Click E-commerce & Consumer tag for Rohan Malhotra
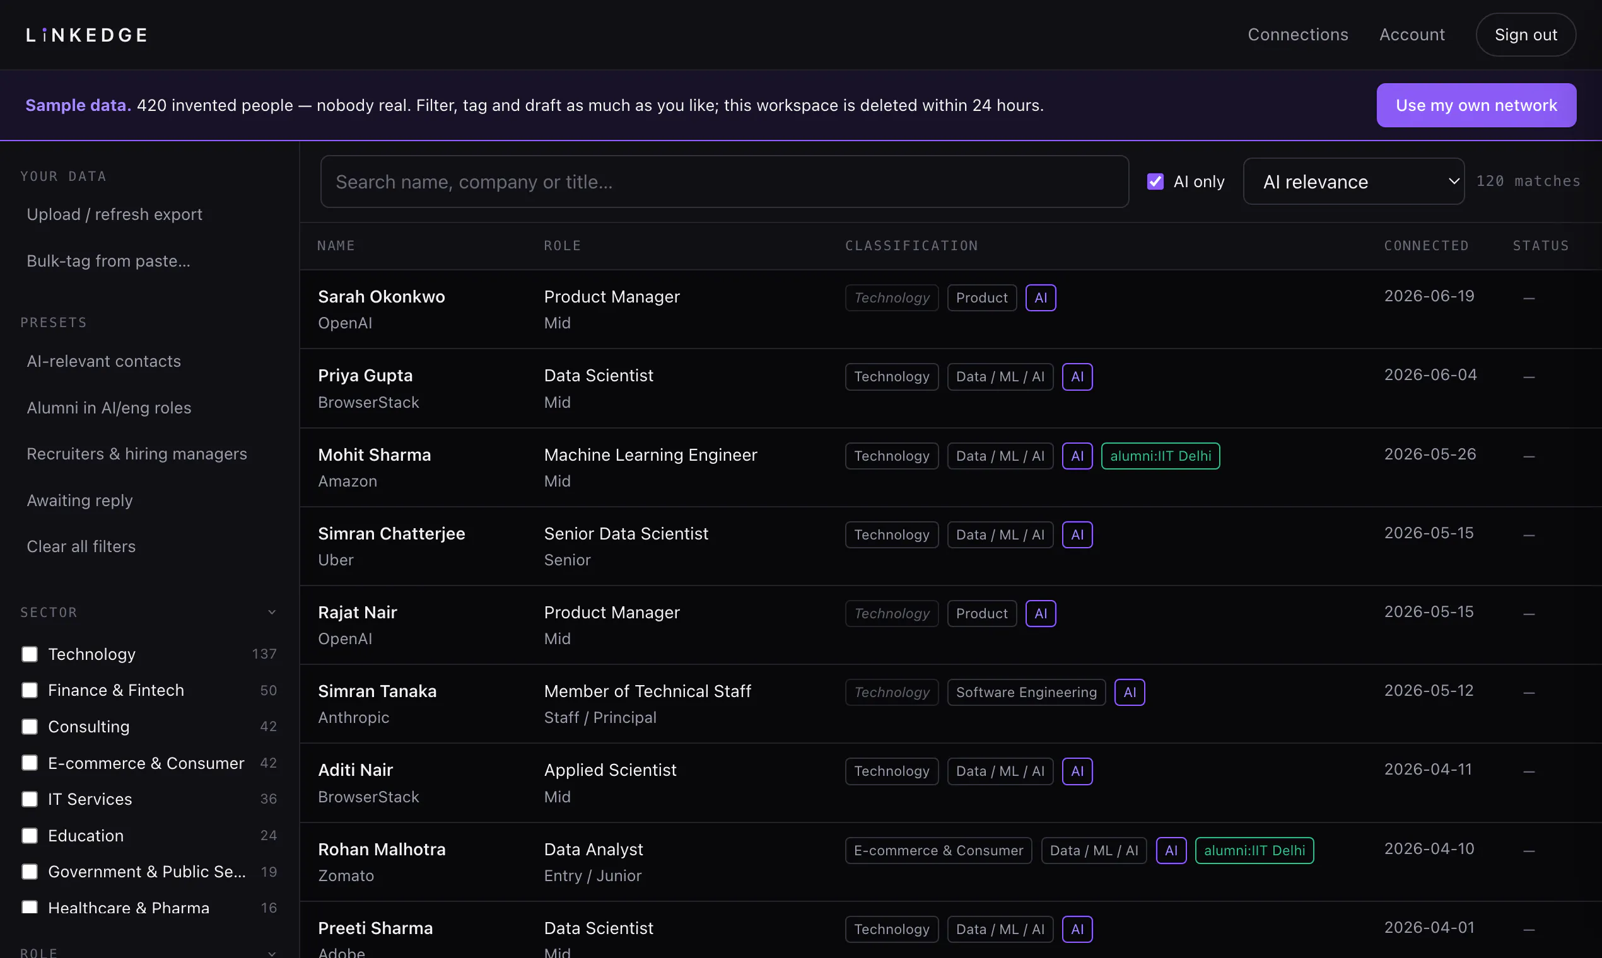 pyautogui.click(x=938, y=850)
